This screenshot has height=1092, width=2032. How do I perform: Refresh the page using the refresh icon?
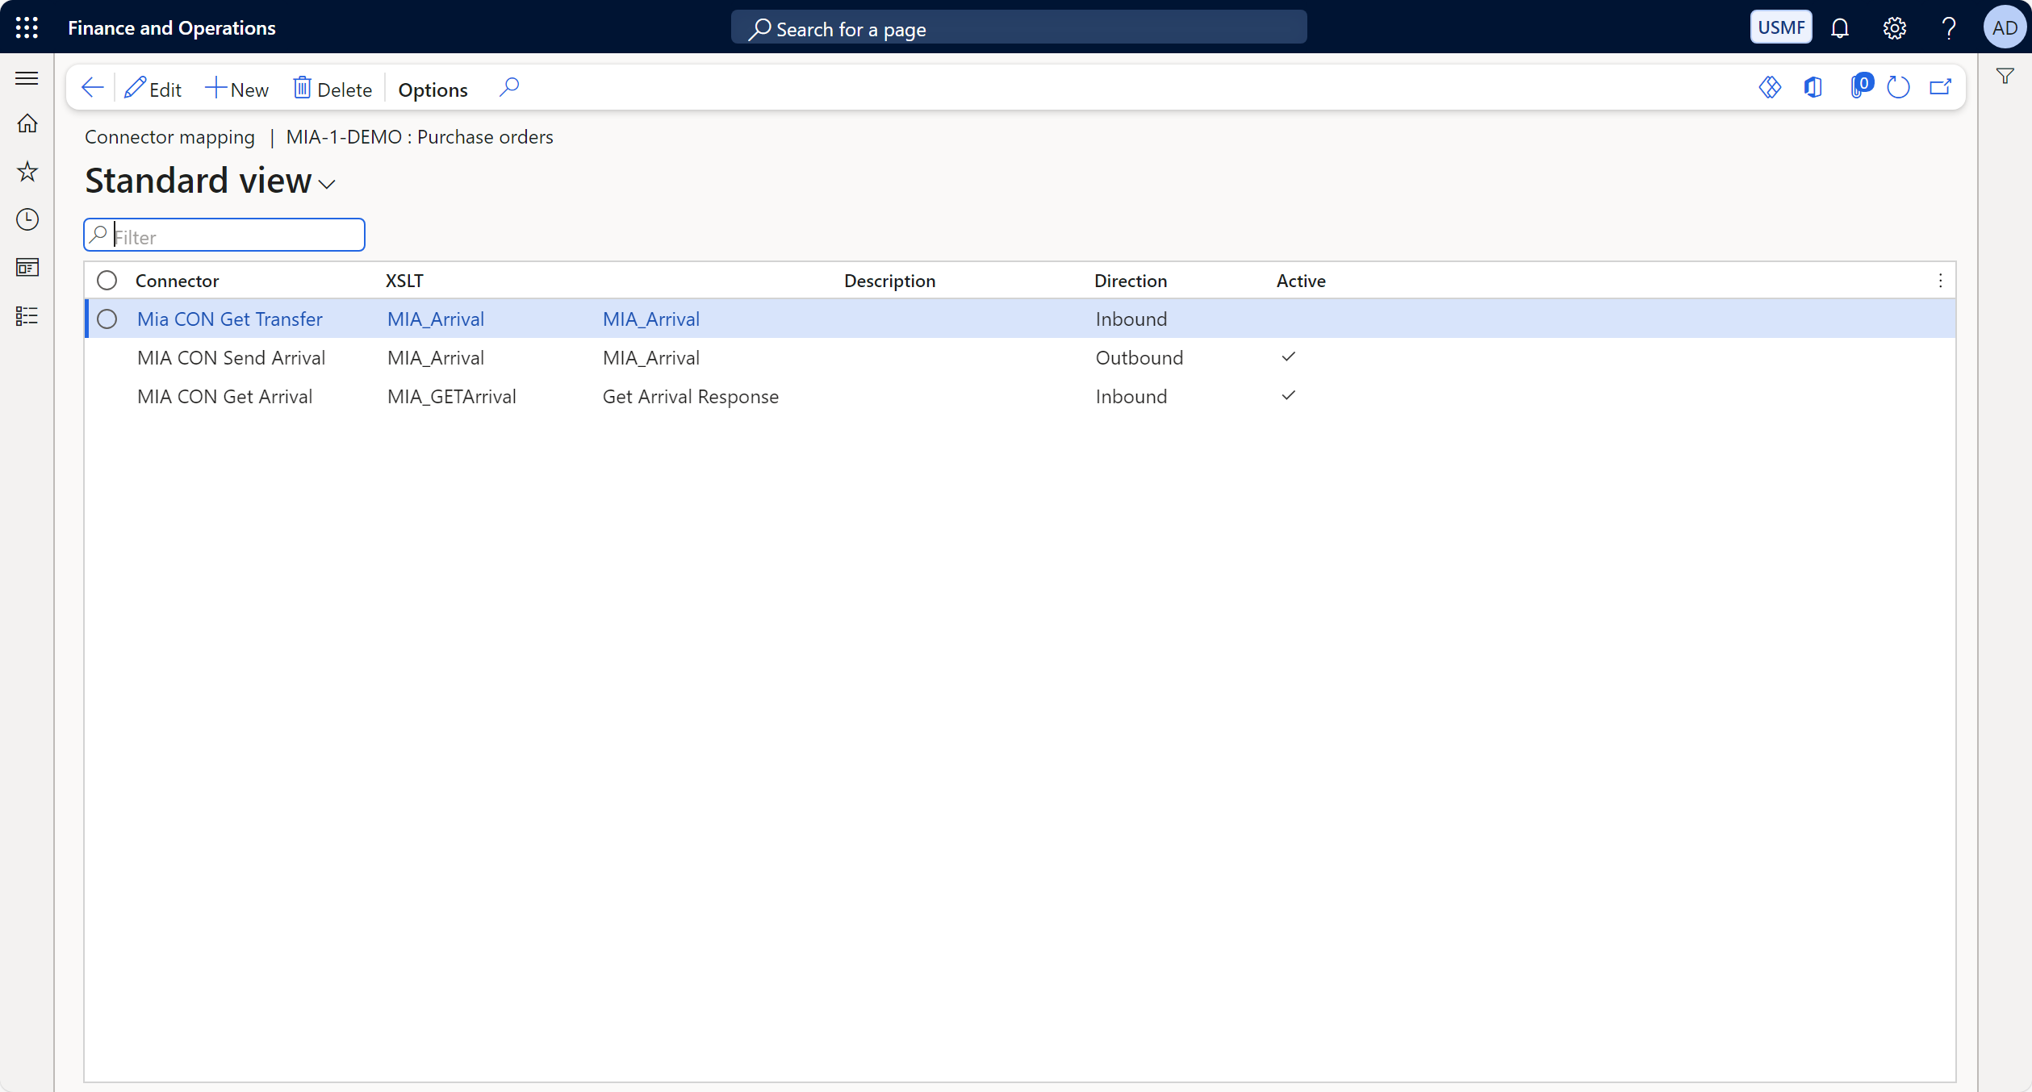[1898, 88]
